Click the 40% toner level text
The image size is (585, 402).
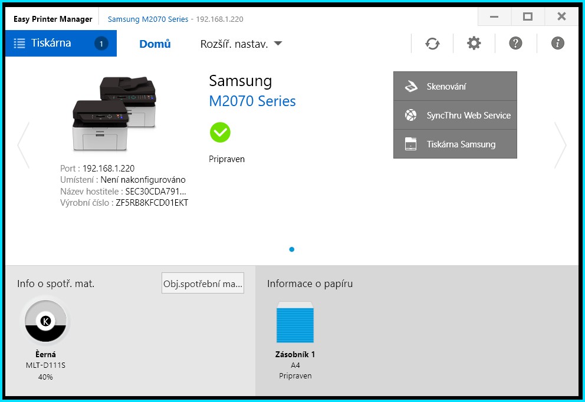click(x=45, y=377)
